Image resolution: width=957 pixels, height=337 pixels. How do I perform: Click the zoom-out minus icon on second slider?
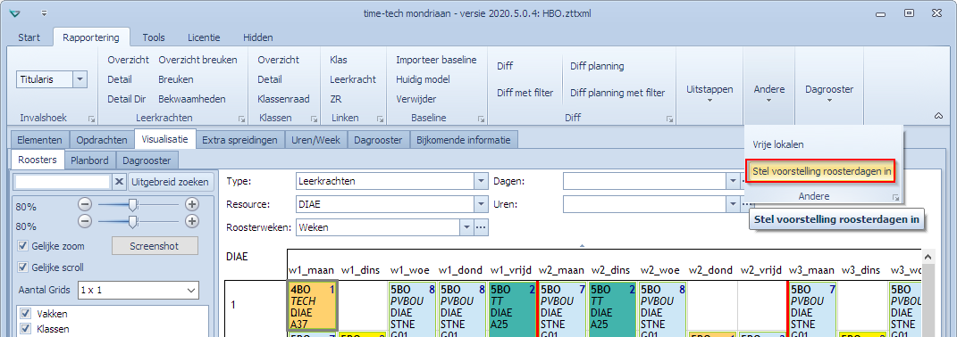(85, 221)
